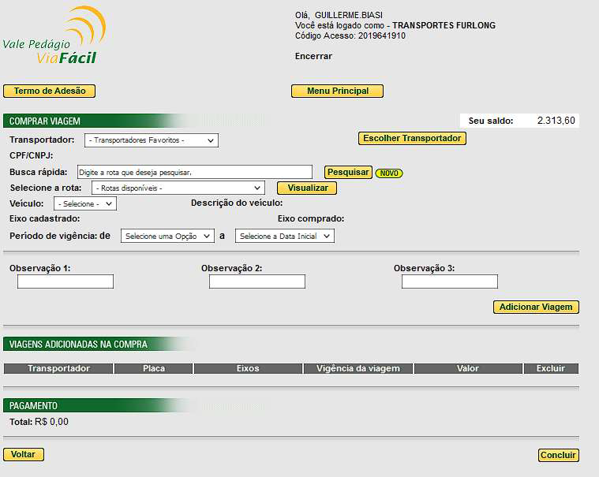The width and height of the screenshot is (599, 477).
Task: Focus the Observação 2 input box
Action: [x=257, y=281]
